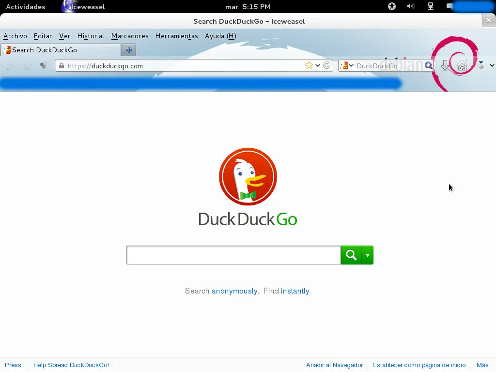This screenshot has height=372, width=496.
Task: Click the search bar magnifier icon
Action: pos(428,65)
